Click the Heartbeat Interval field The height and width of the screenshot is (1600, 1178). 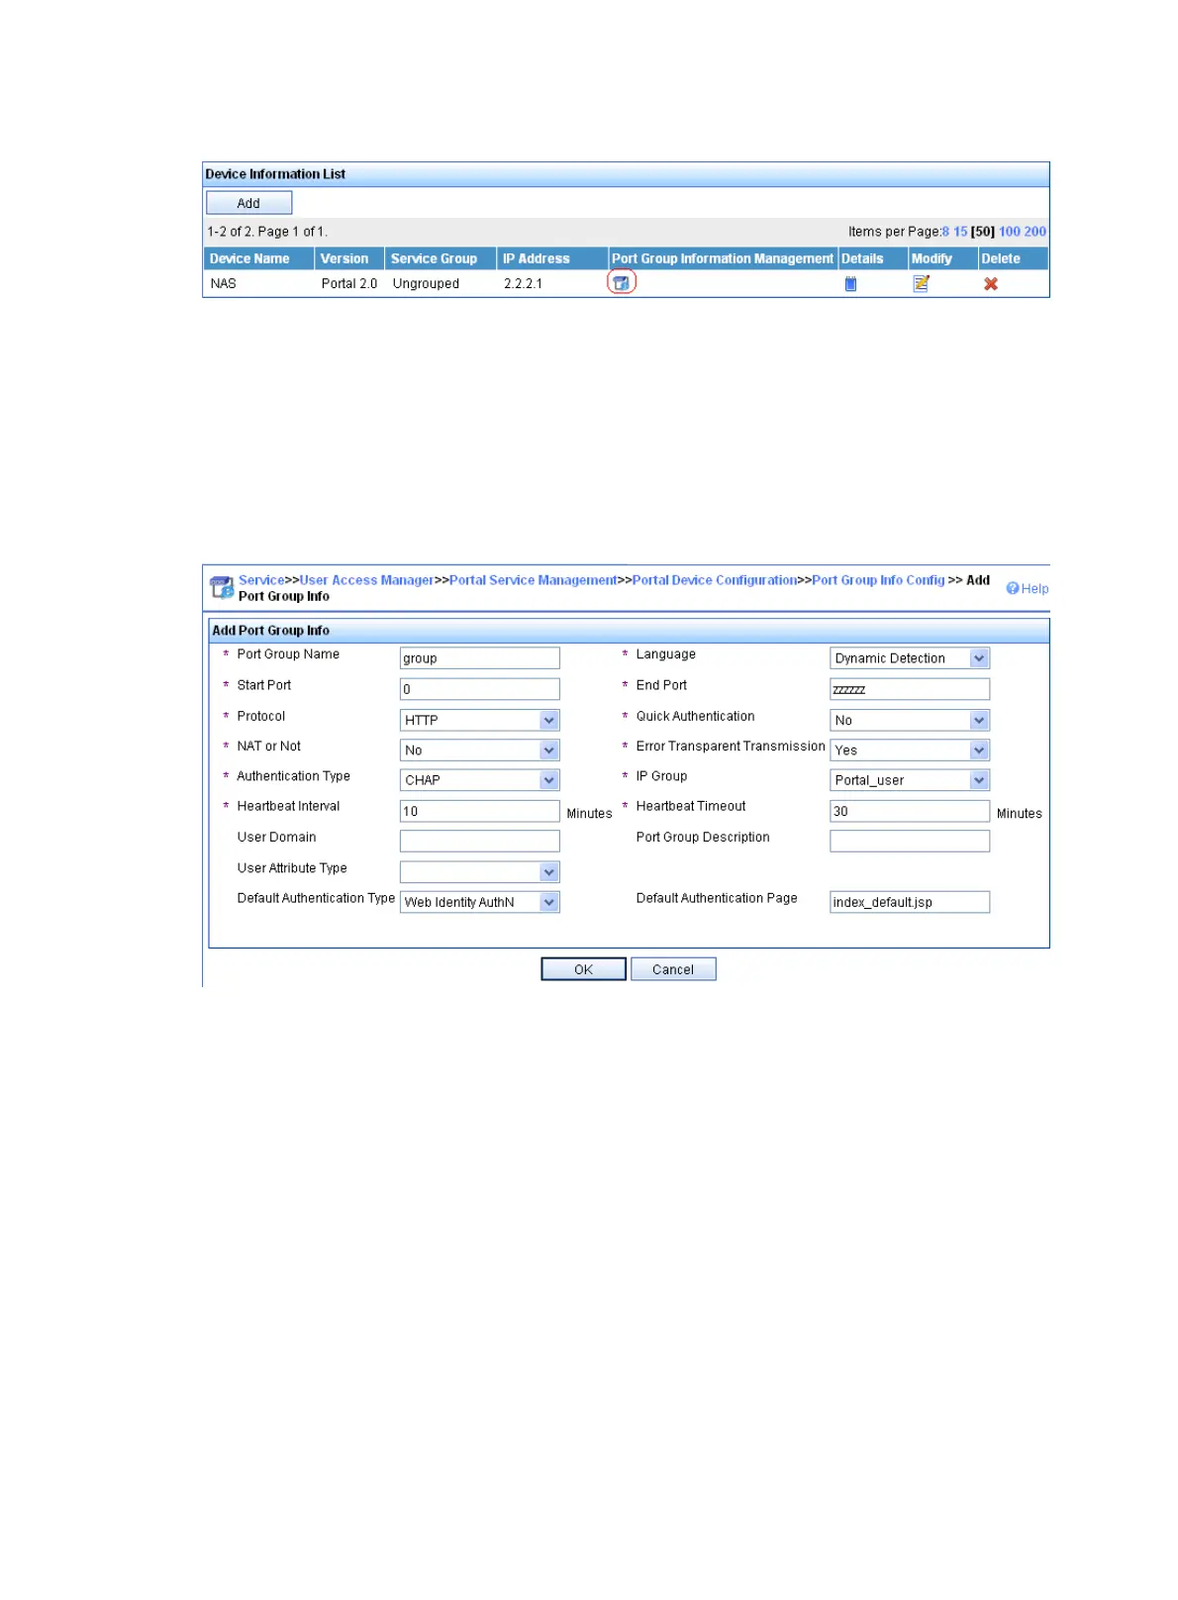point(480,811)
